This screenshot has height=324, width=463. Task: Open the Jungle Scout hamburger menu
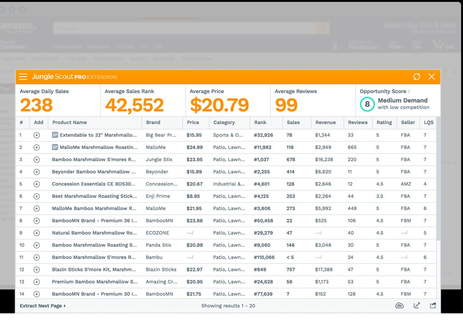23,77
